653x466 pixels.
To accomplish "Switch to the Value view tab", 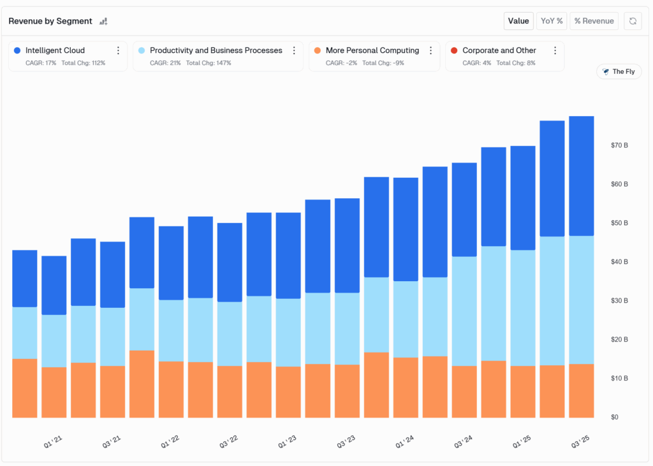I will [x=518, y=21].
